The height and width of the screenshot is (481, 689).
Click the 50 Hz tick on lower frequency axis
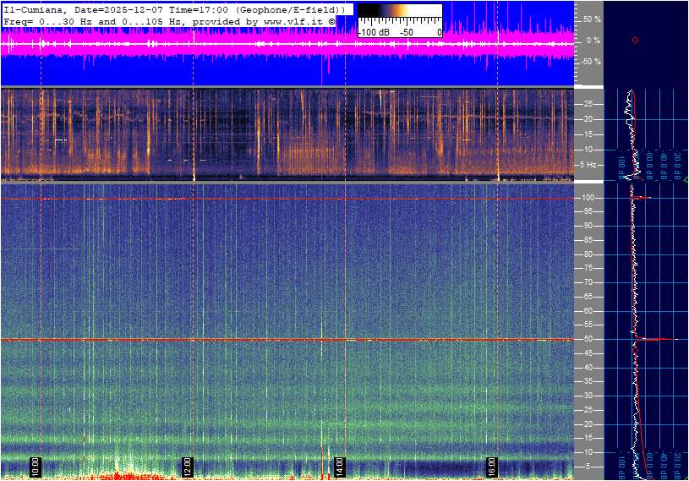click(588, 339)
